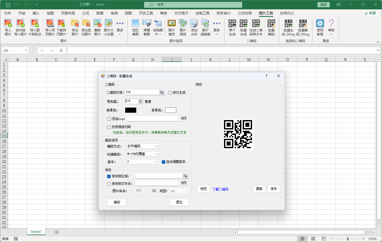382x242 pixels.
Task: Click the range picker beside 二维码内容
Action: tap(162, 92)
